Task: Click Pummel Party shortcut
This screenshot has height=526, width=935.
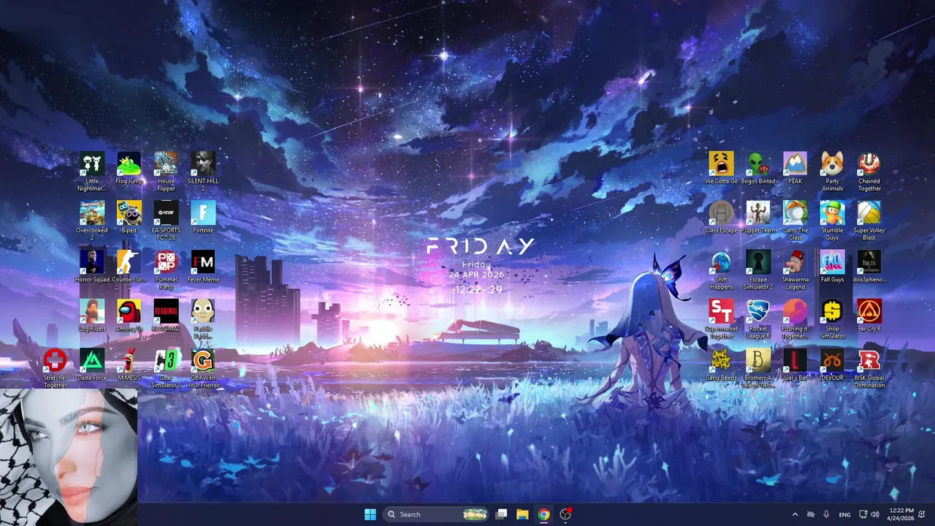Action: (x=166, y=269)
